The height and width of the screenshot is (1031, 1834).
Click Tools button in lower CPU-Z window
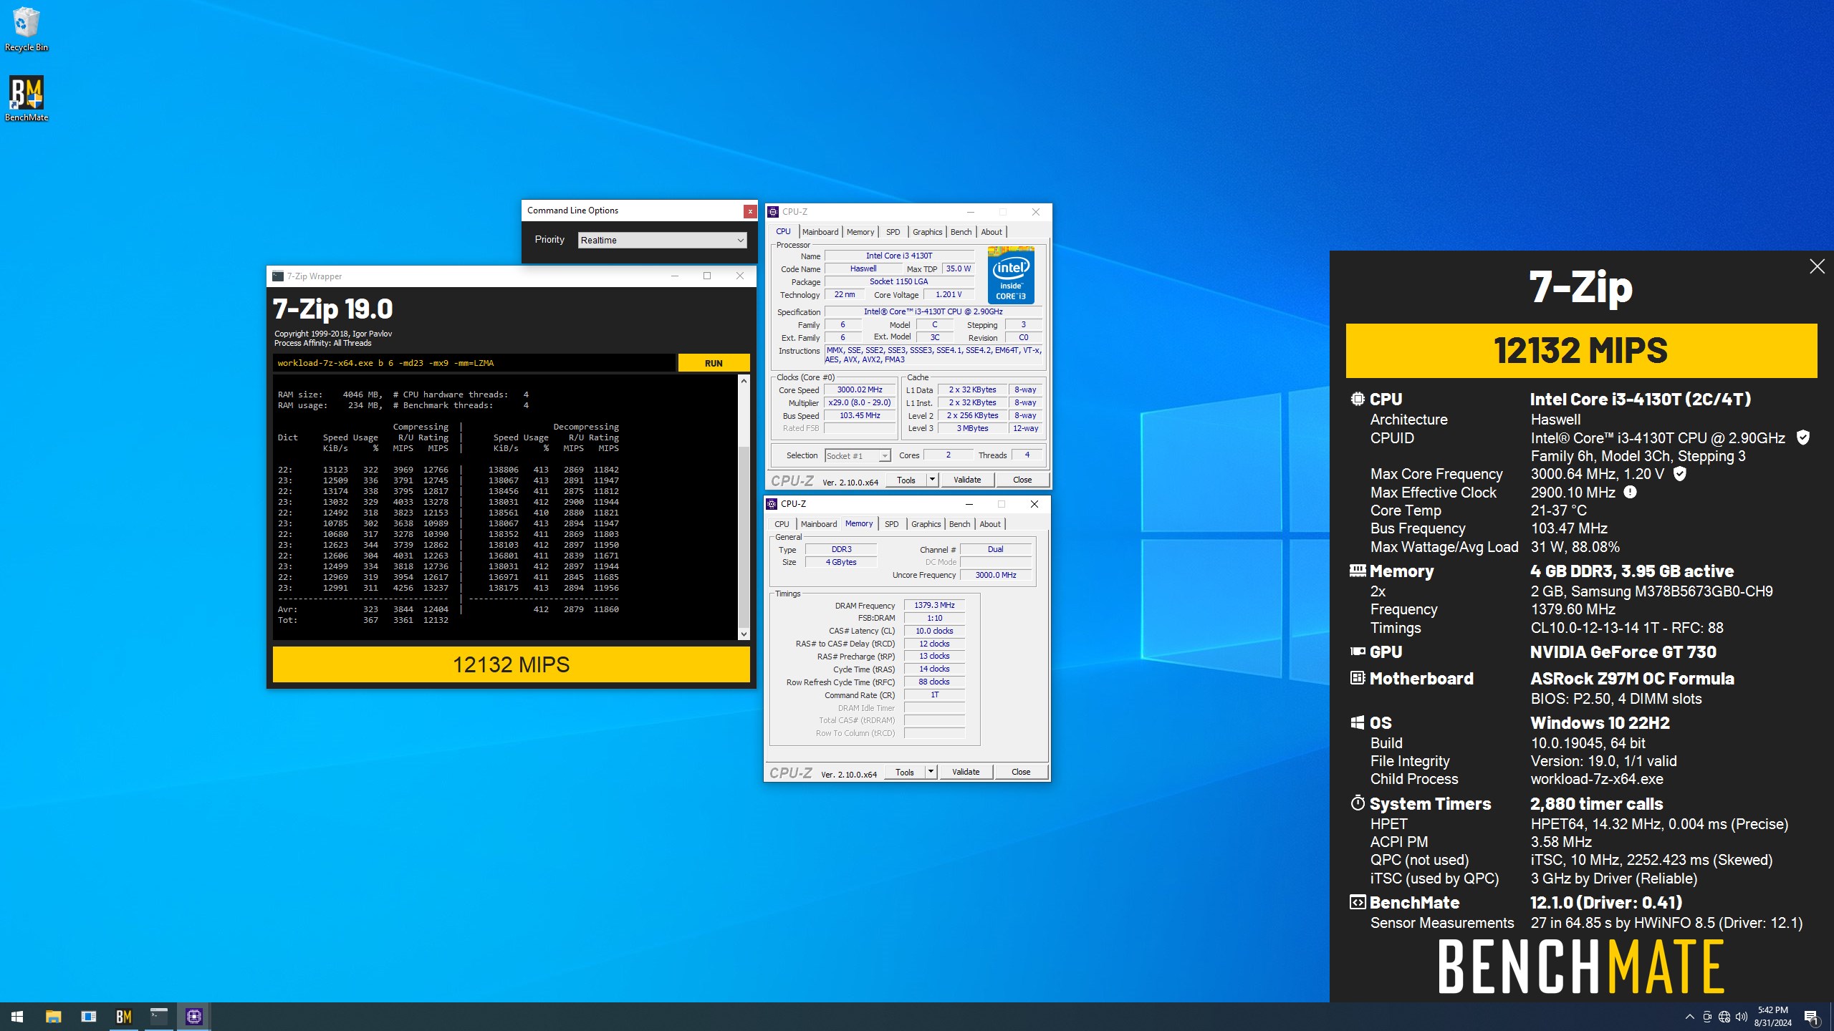[x=905, y=772]
